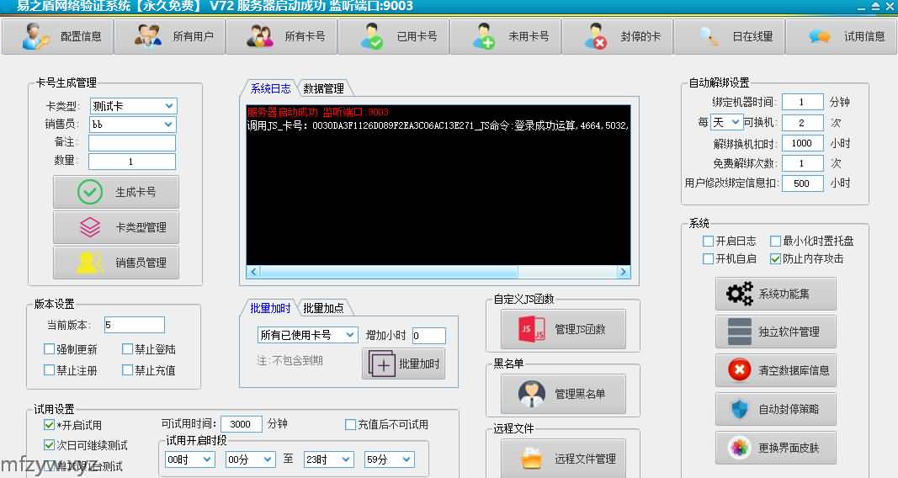Switch to the 批量加点 tab
The image size is (898, 478).
coord(323,308)
